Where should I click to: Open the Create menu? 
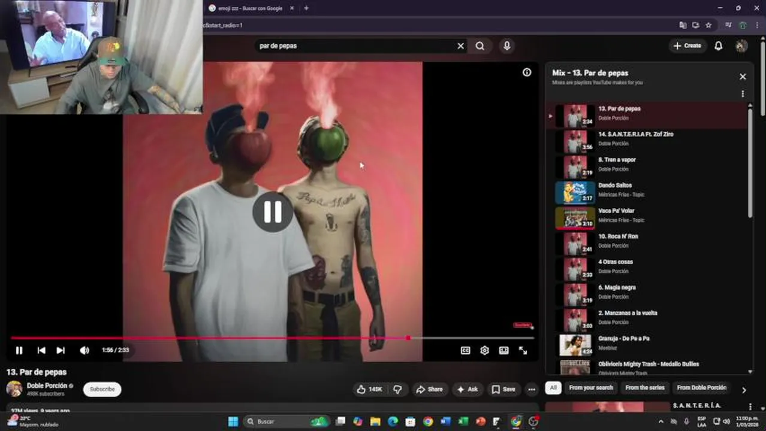pos(687,45)
